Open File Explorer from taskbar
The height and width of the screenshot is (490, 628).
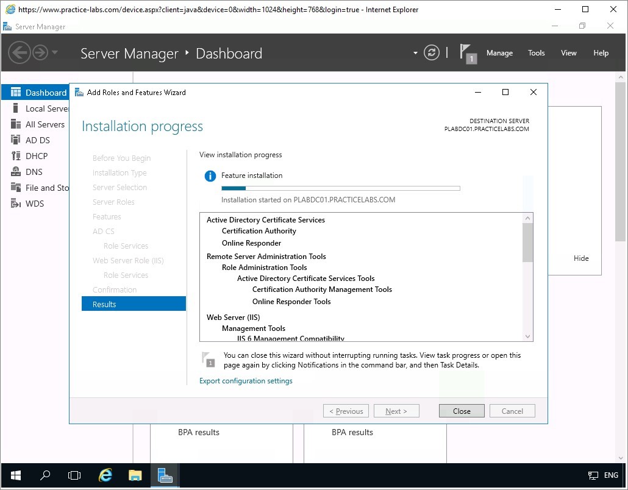click(x=135, y=475)
